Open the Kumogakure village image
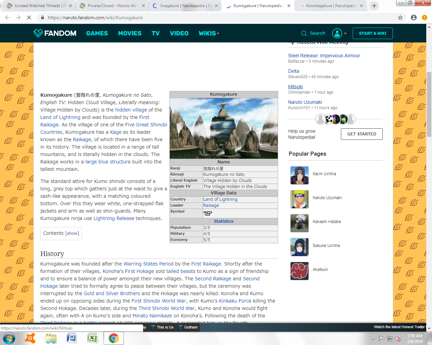Viewport: 432px width, 345px height. [x=224, y=128]
